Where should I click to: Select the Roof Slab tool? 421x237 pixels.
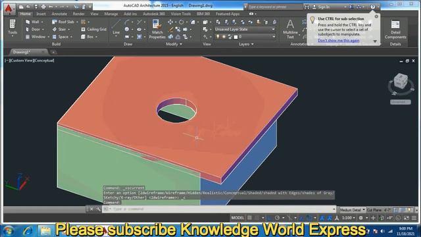(x=63, y=22)
